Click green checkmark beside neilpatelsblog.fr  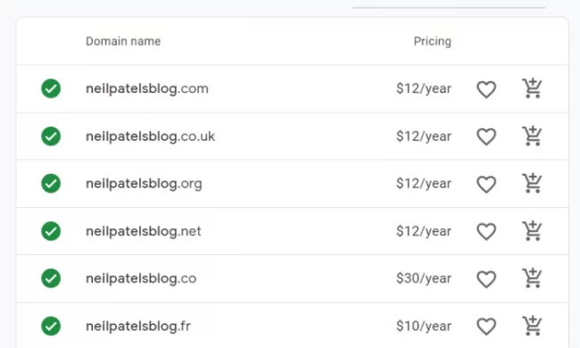tap(51, 327)
